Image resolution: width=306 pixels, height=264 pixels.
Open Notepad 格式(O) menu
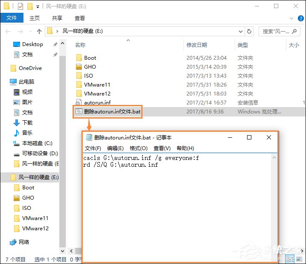[139, 148]
